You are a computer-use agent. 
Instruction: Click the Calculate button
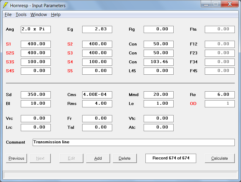click(x=220, y=158)
